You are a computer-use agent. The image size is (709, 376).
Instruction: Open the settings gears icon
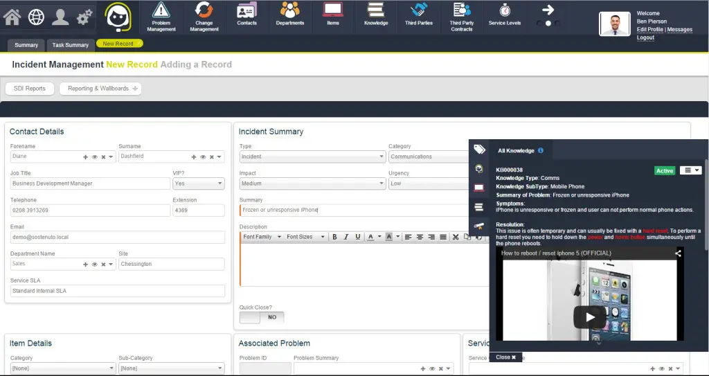click(x=84, y=17)
